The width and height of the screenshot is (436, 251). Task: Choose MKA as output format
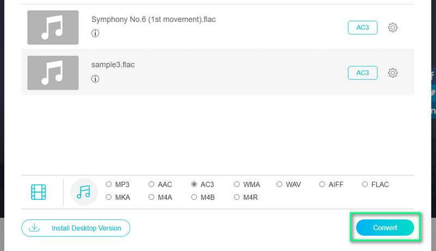[109, 197]
